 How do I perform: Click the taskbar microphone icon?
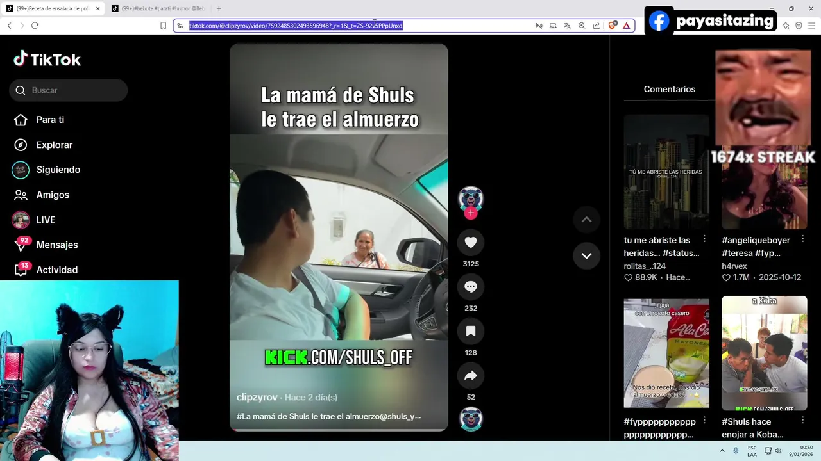(736, 451)
